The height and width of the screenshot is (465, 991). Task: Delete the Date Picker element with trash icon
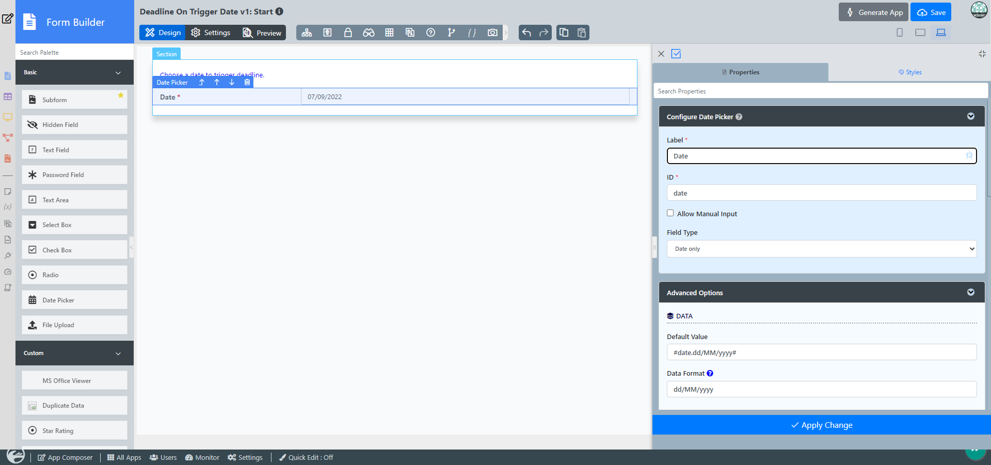pyautogui.click(x=247, y=82)
